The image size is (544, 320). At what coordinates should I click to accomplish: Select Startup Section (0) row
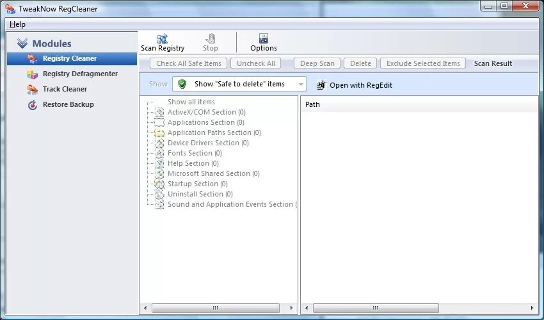pyautogui.click(x=197, y=184)
